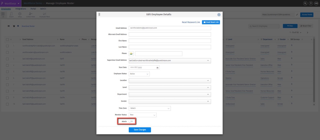Screen dimensions: 320x140
Task: Check the select-all roster checkbox
Action: [x=7, y=40]
